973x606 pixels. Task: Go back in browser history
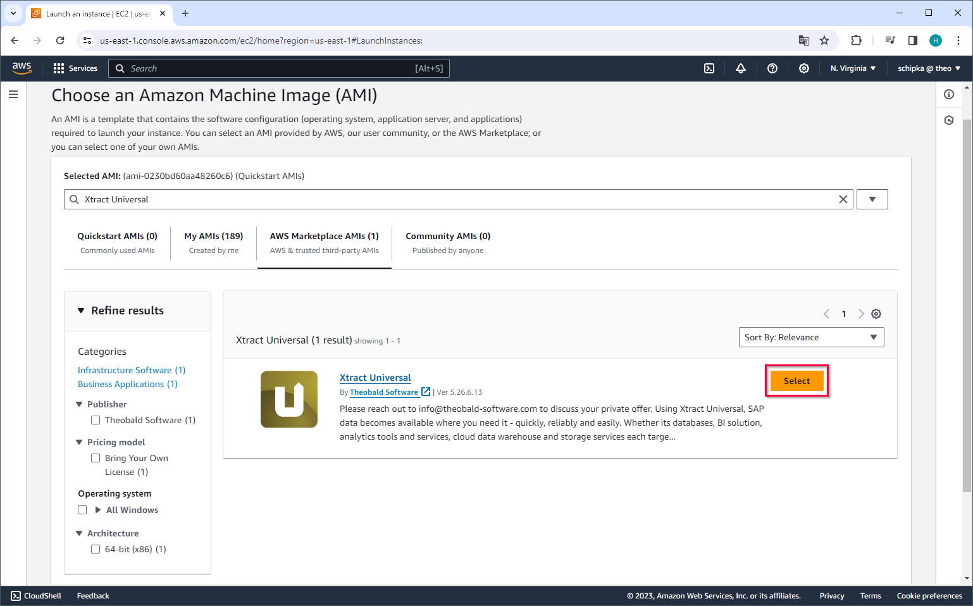pyautogui.click(x=15, y=40)
